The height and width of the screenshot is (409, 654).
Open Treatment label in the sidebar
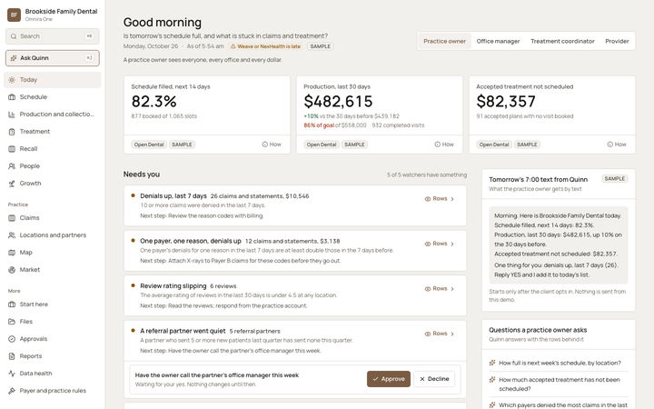(x=35, y=132)
